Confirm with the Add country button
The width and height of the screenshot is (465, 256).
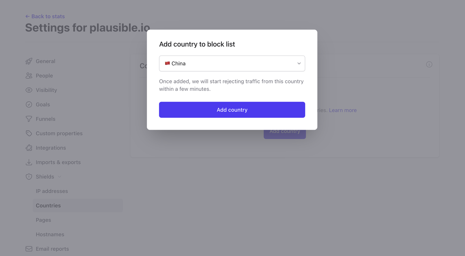tap(232, 110)
